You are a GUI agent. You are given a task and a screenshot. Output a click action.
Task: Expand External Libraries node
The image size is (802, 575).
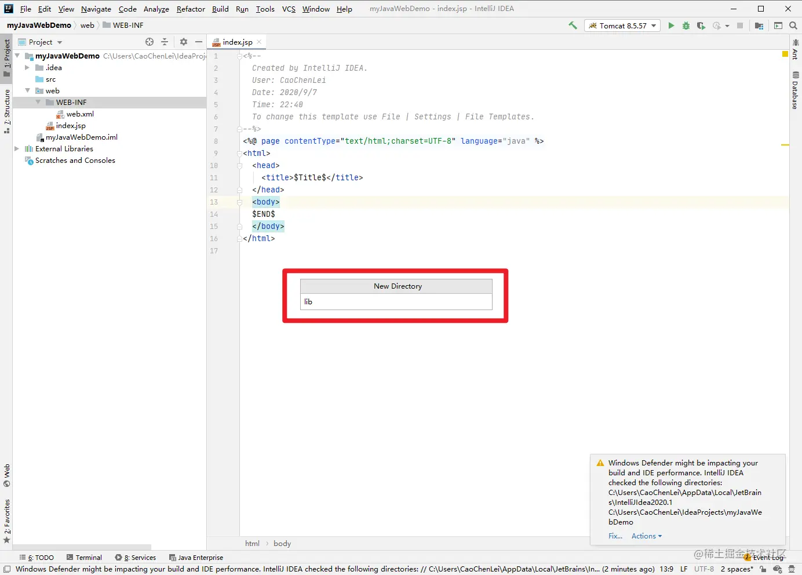point(17,148)
